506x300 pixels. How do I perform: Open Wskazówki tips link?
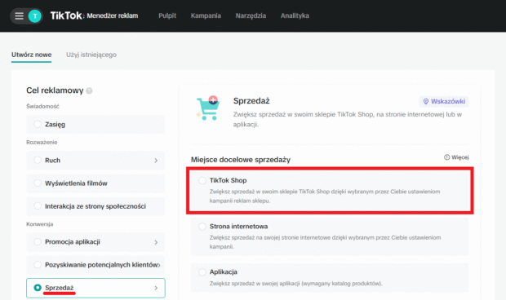pos(444,102)
